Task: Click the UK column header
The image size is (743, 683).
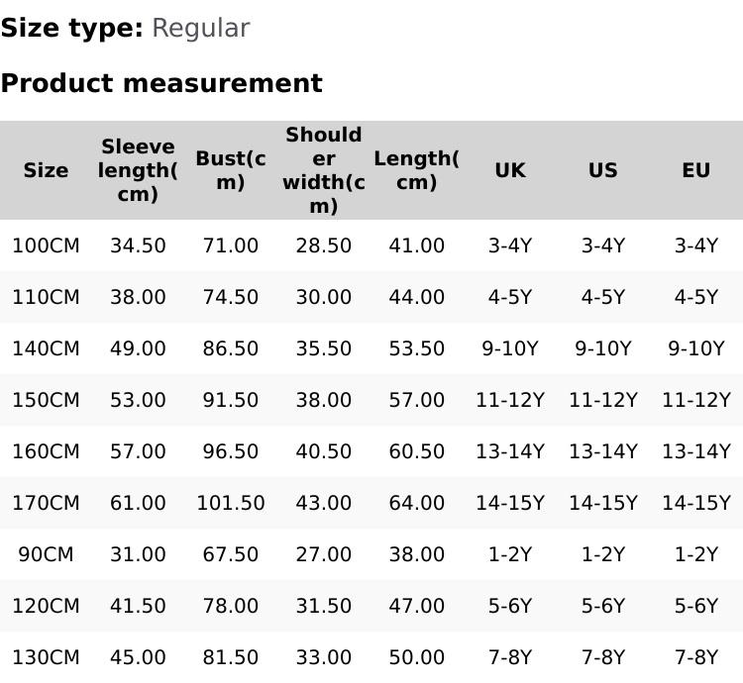Action: pos(509,170)
